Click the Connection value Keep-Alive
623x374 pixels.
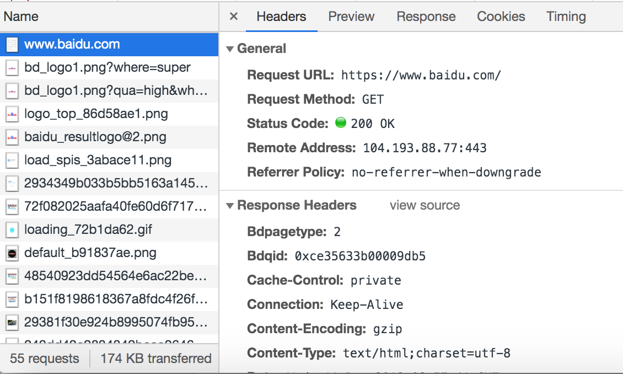point(367,304)
